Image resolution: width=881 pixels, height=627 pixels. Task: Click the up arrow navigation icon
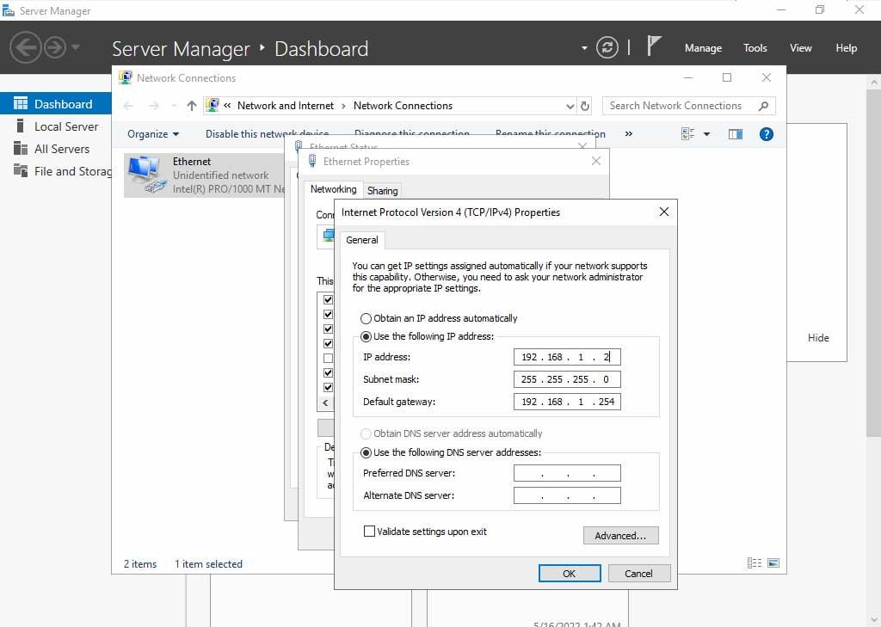pos(191,106)
